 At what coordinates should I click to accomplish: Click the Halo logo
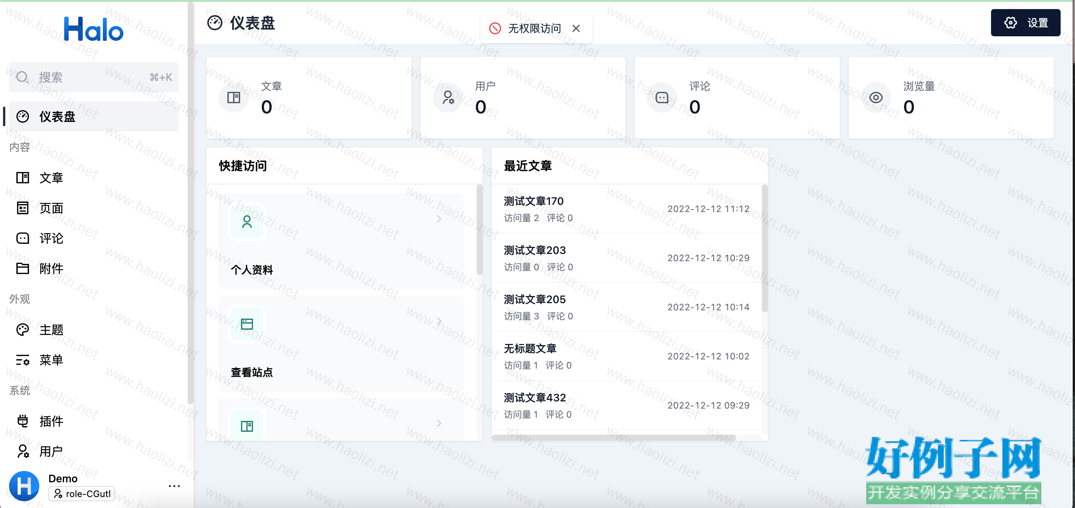[x=93, y=29]
